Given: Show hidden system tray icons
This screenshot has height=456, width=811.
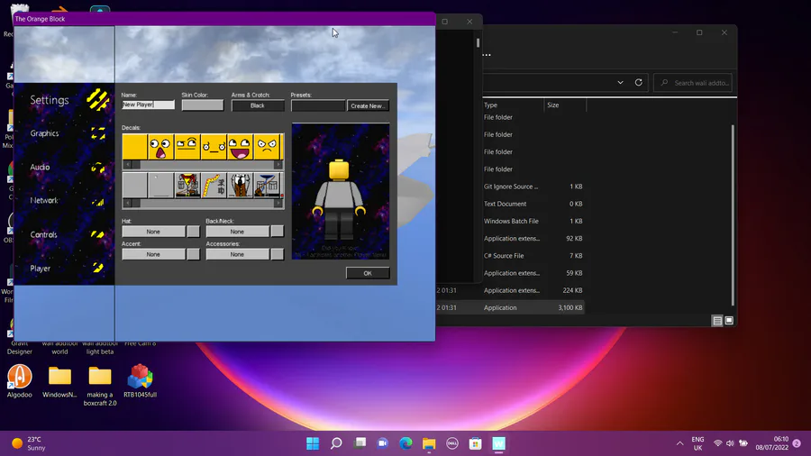Looking at the screenshot, I should tap(679, 443).
